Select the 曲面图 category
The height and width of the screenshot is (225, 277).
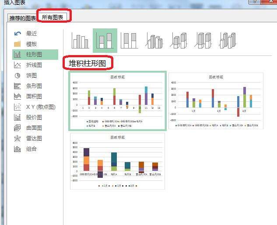pyautogui.click(x=35, y=128)
